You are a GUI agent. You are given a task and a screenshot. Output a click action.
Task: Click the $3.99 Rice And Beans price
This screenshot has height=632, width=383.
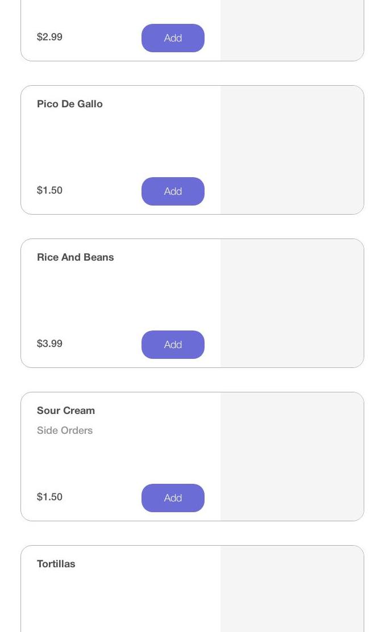[50, 344]
